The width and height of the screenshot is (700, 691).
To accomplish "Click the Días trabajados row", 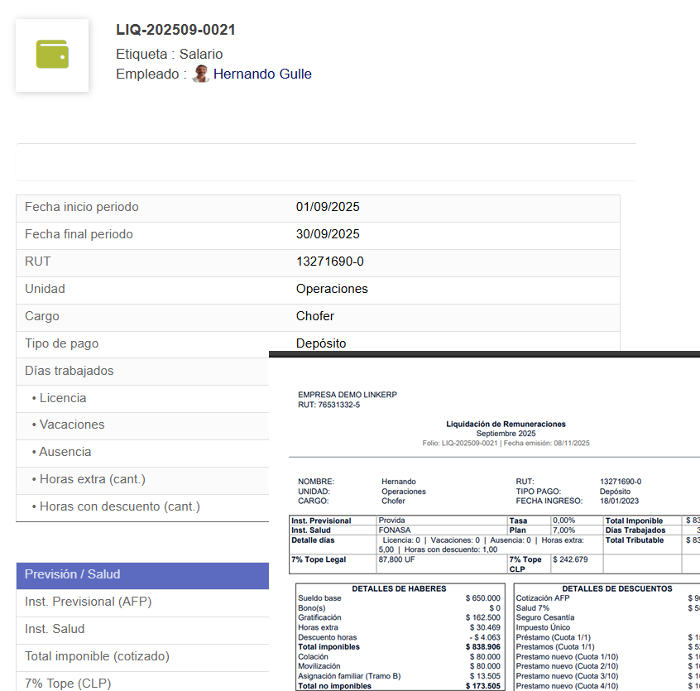I will (x=70, y=371).
